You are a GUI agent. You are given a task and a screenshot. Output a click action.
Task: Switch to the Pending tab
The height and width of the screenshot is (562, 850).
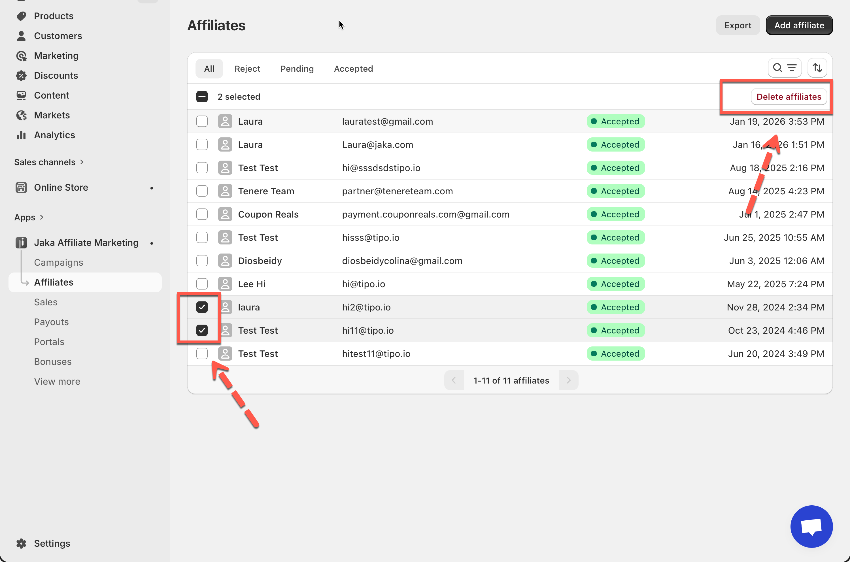[297, 69]
